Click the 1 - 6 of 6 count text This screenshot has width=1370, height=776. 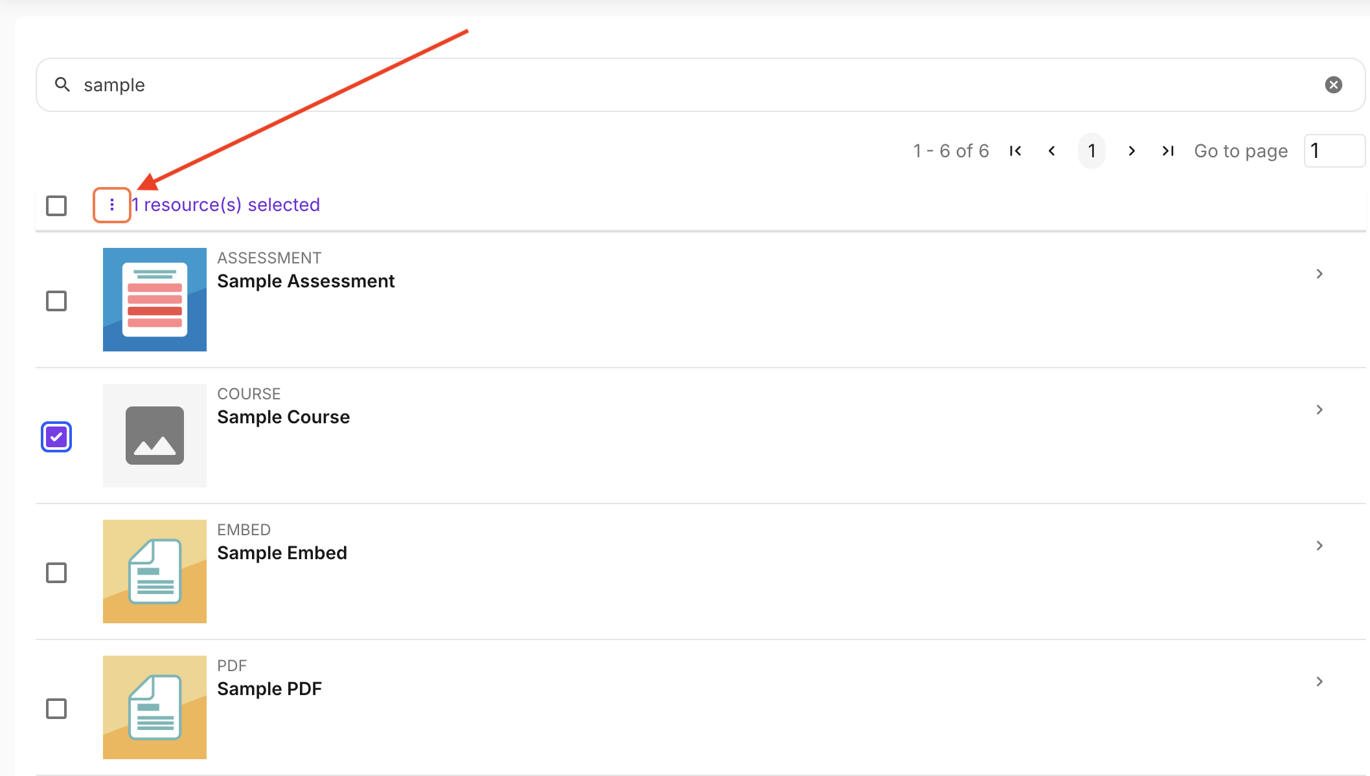coord(951,151)
